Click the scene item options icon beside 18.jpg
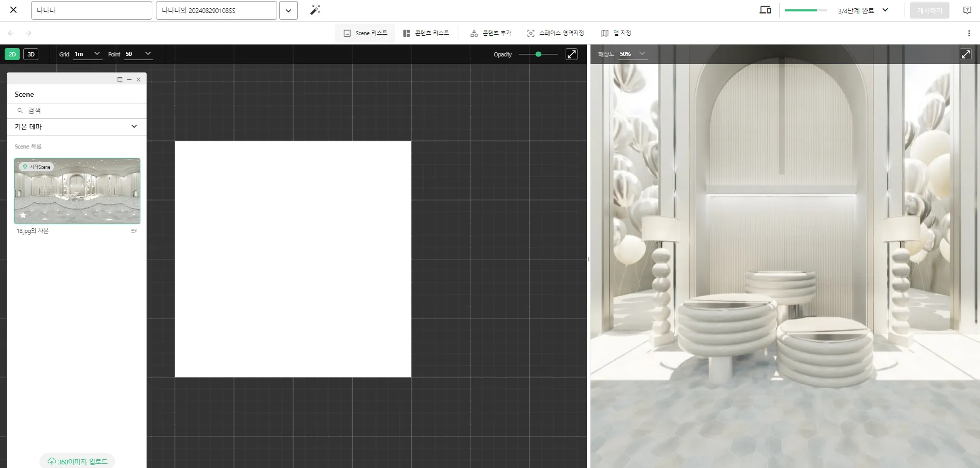Image resolution: width=980 pixels, height=468 pixels. 134,231
